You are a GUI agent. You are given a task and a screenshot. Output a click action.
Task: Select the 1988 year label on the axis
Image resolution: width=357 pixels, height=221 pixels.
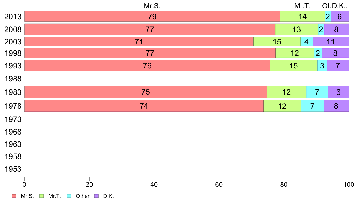pyautogui.click(x=13, y=79)
